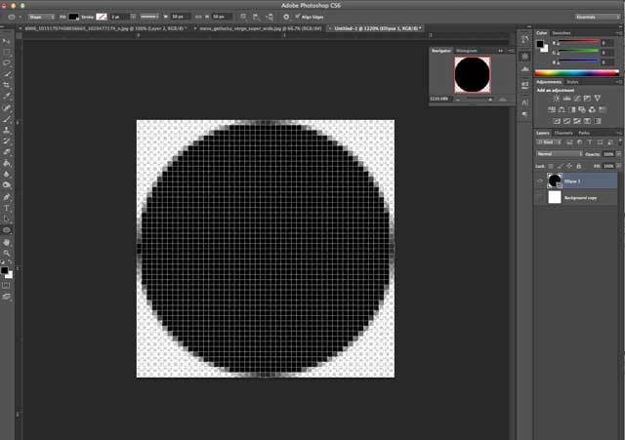The width and height of the screenshot is (625, 440).
Task: Select the Hand tool
Action: tap(7, 242)
